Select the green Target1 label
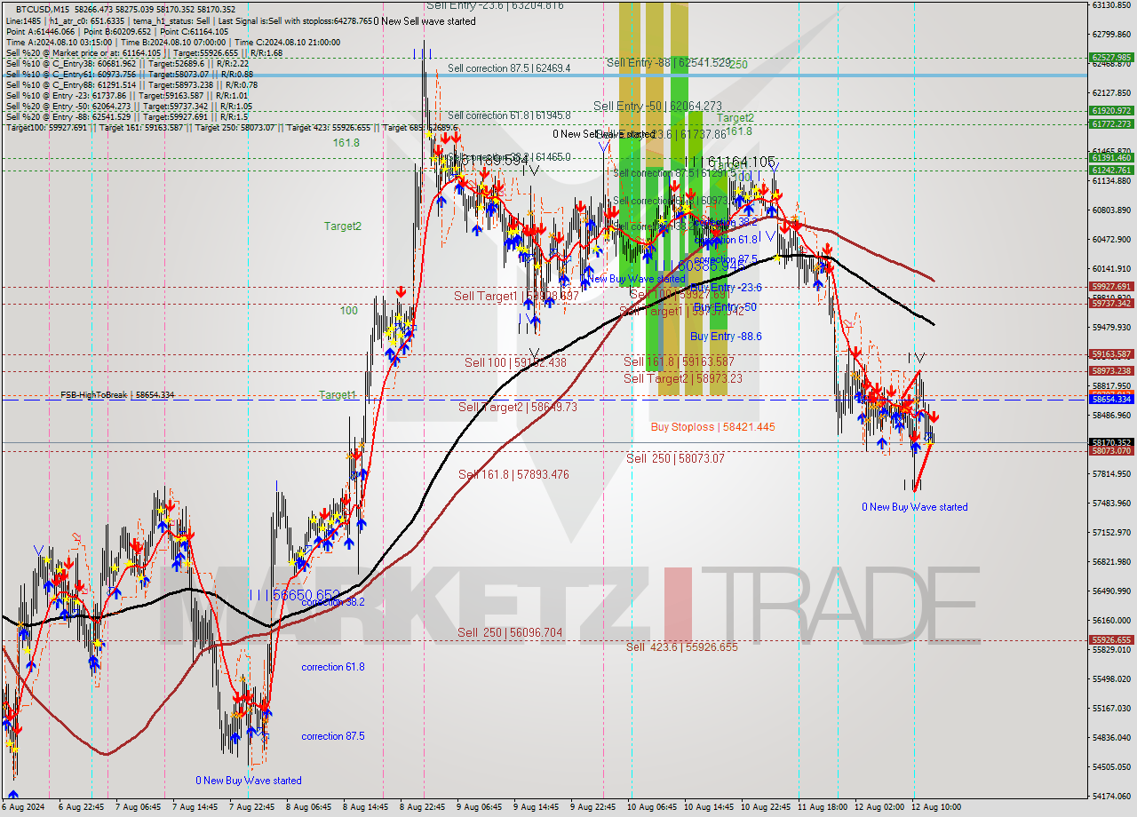 click(338, 395)
